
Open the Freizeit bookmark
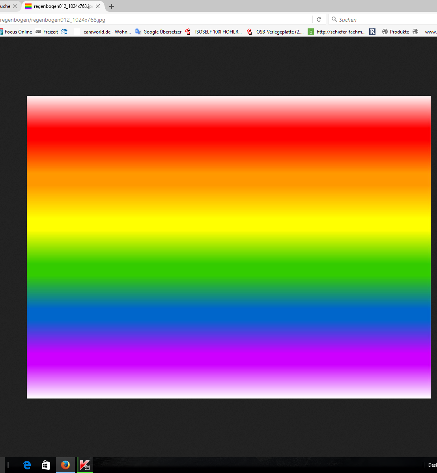click(x=47, y=32)
